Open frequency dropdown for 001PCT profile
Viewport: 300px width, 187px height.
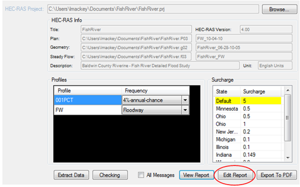point(185,100)
